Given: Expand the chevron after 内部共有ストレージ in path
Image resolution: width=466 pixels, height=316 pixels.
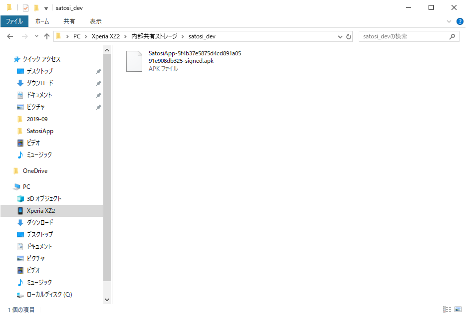Looking at the screenshot, I should (183, 36).
